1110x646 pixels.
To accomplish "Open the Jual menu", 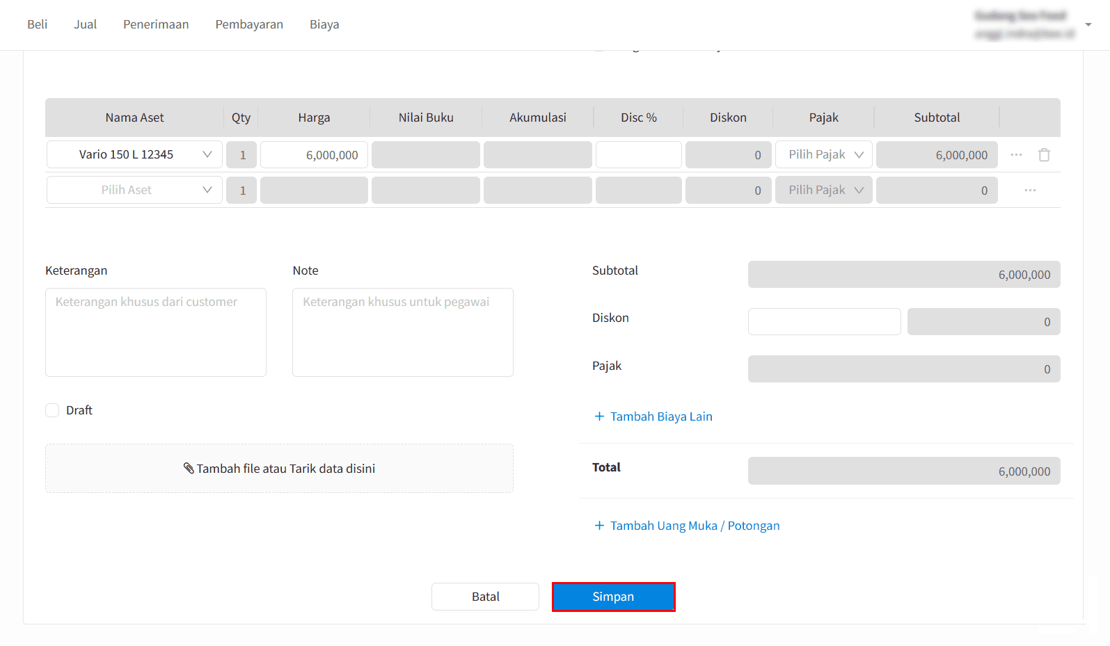I will pos(86,24).
